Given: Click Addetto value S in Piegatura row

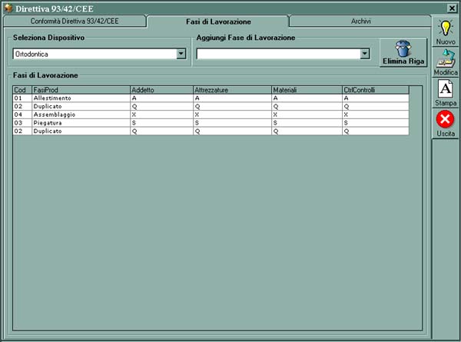Looking at the screenshot, I should [161, 123].
